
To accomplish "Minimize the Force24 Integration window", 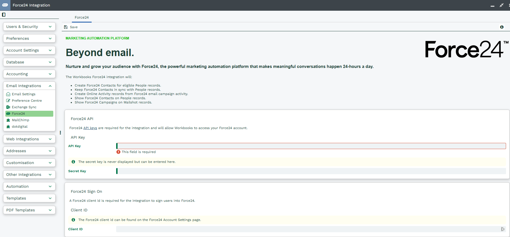I will 493,6.
